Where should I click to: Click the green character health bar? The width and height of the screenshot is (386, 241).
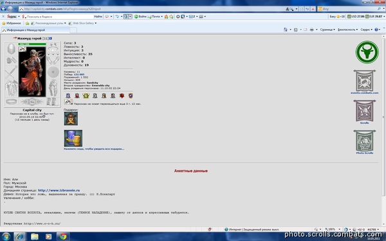pos(32,44)
